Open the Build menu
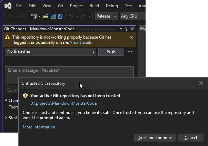 [94, 6]
